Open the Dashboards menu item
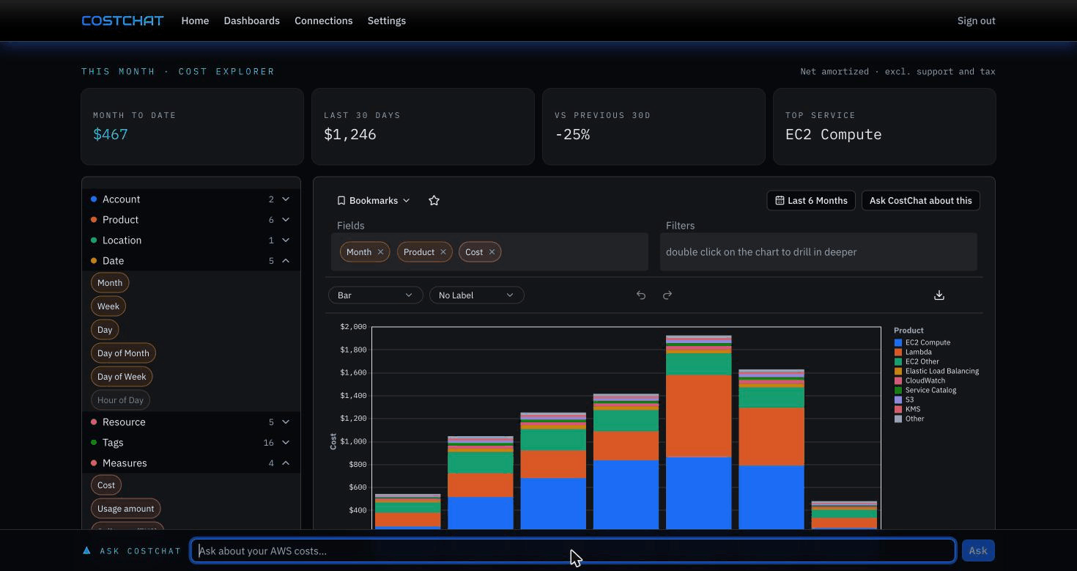1077x571 pixels. [251, 21]
